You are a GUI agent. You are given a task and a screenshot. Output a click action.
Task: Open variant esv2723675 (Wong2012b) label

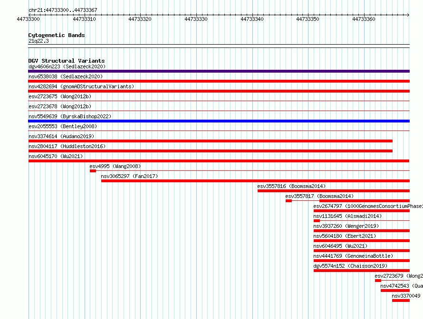coord(60,96)
